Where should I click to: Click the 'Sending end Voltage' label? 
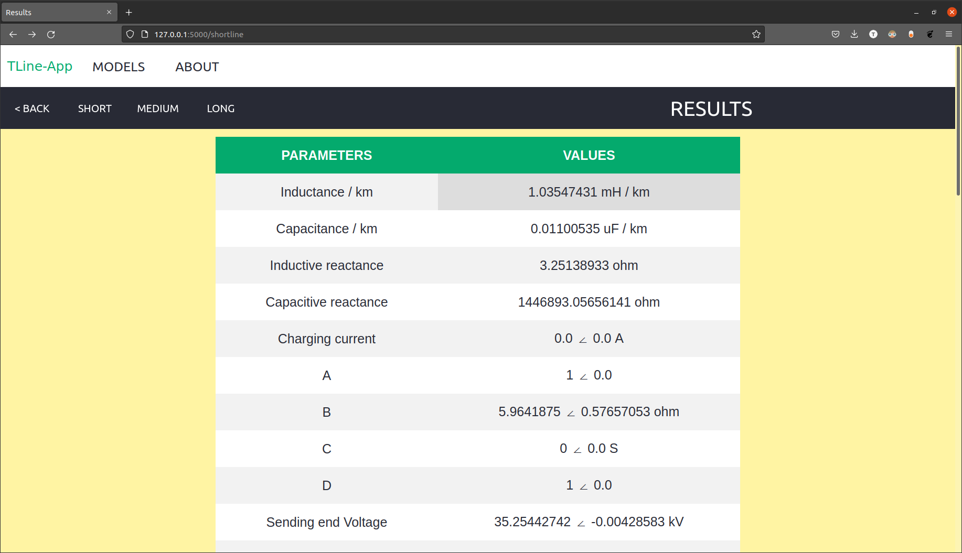[327, 522]
